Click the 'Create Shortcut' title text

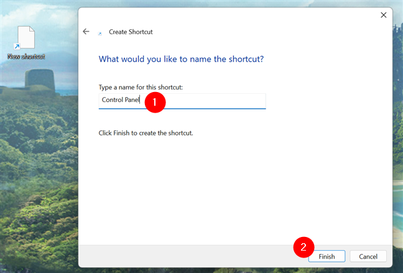point(131,32)
